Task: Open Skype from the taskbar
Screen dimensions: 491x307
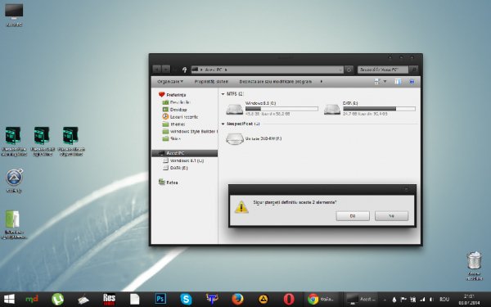Action: [x=186, y=299]
